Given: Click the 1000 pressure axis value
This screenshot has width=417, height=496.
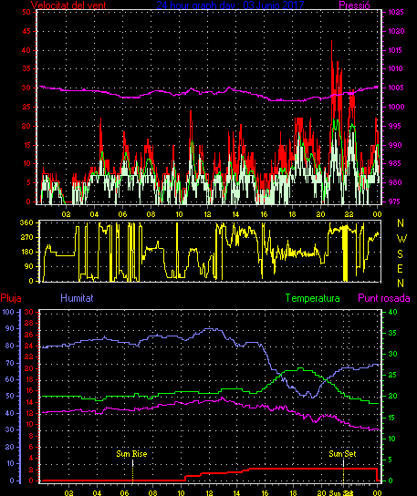Looking at the screenshot, I should pos(396,107).
